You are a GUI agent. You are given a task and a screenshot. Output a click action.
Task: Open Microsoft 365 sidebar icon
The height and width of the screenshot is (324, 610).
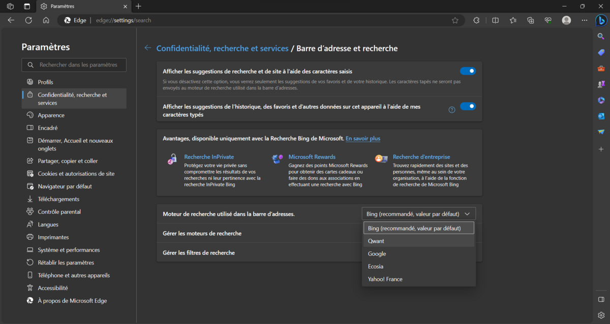(601, 100)
